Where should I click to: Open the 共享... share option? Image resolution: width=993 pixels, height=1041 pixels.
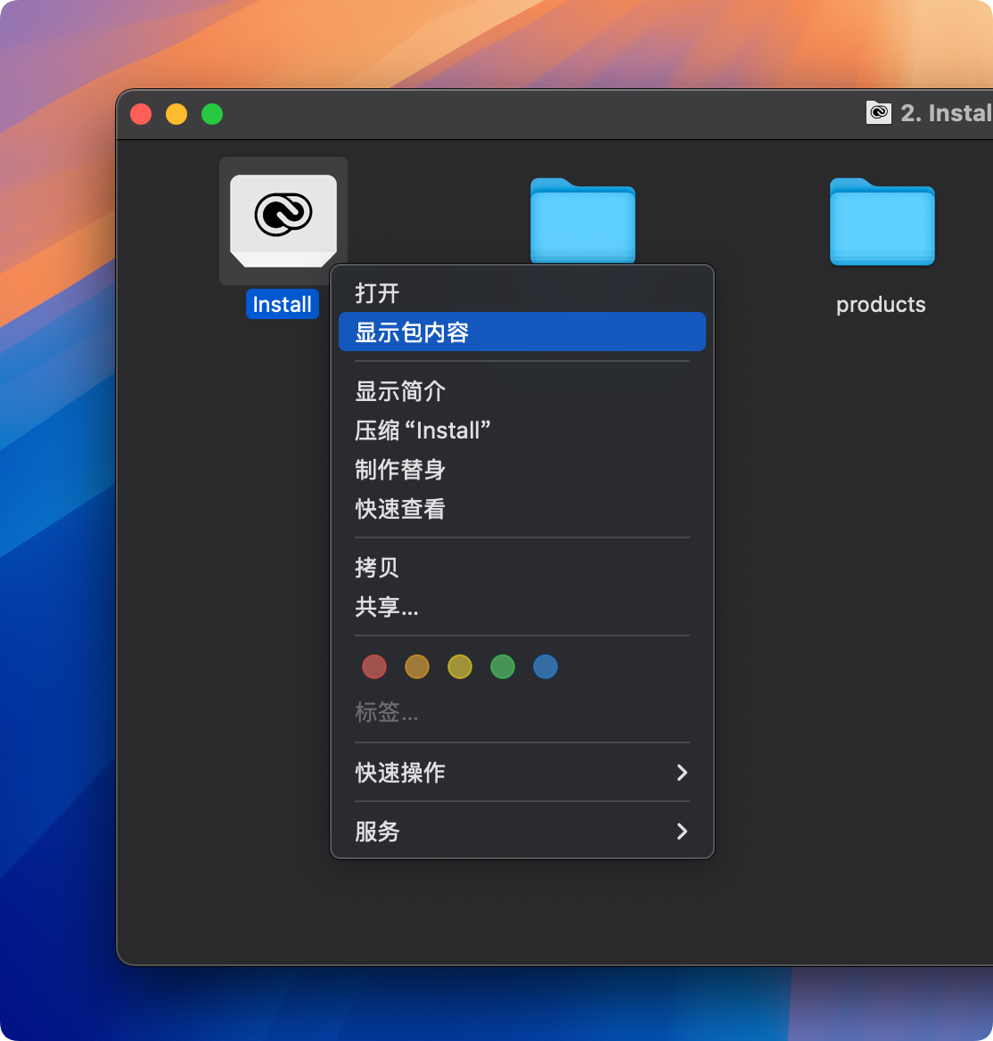click(387, 607)
